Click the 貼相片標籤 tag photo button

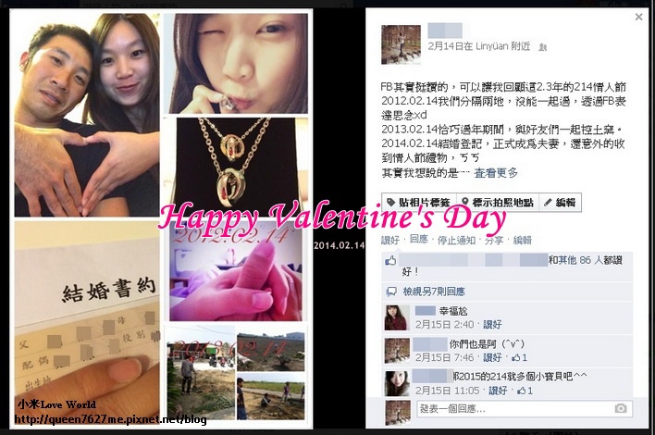(x=419, y=203)
